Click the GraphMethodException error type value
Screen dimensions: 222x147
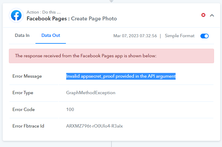(91, 93)
